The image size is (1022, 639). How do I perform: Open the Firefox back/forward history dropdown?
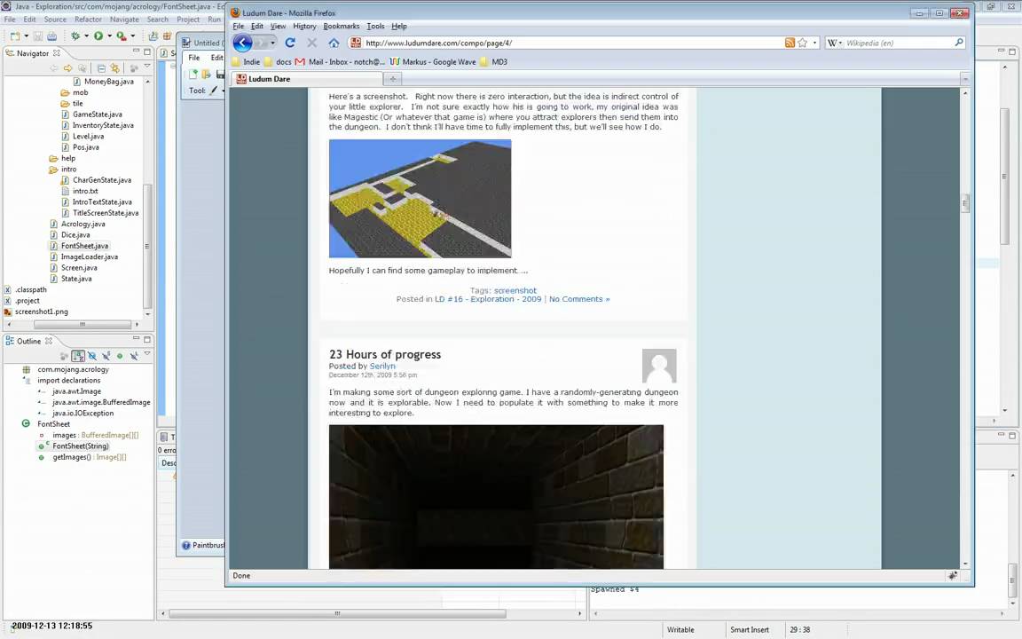coord(272,43)
